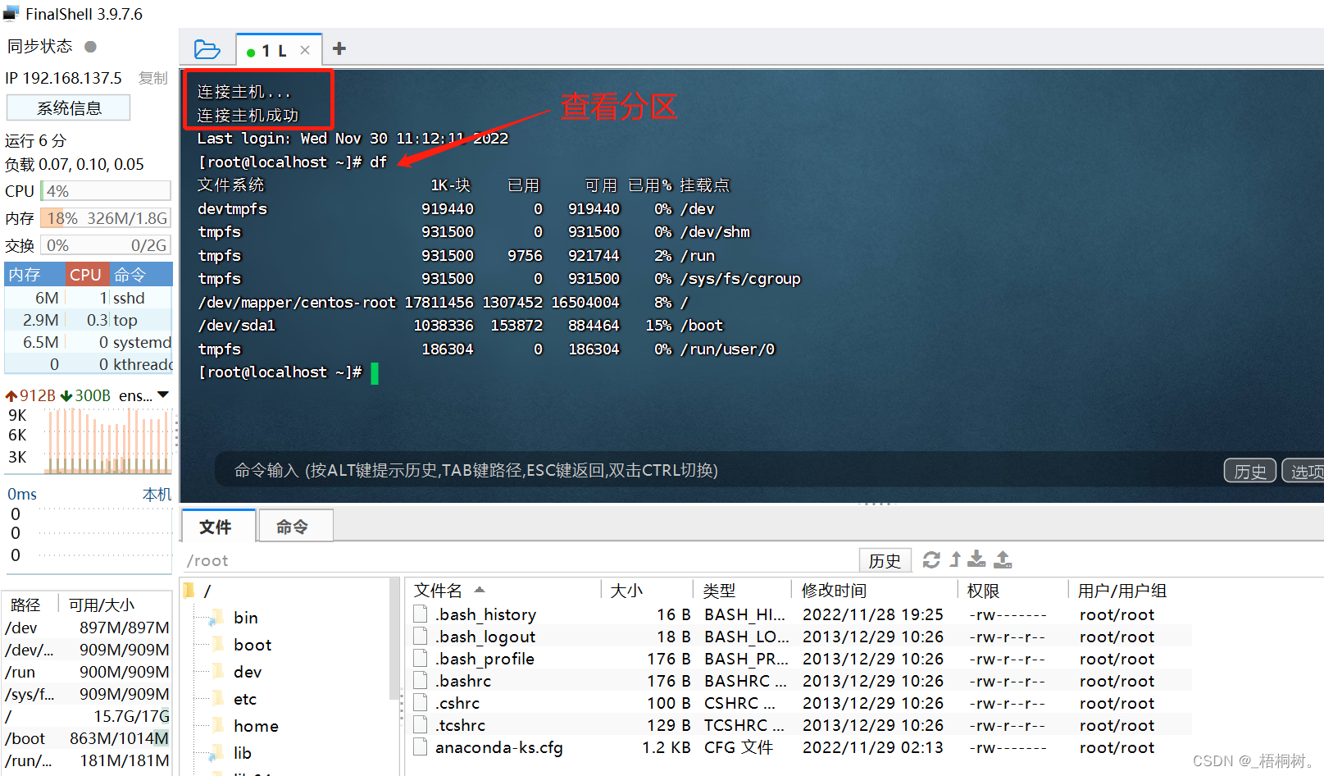
Task: Refresh the remote file list
Action: pyautogui.click(x=930, y=559)
